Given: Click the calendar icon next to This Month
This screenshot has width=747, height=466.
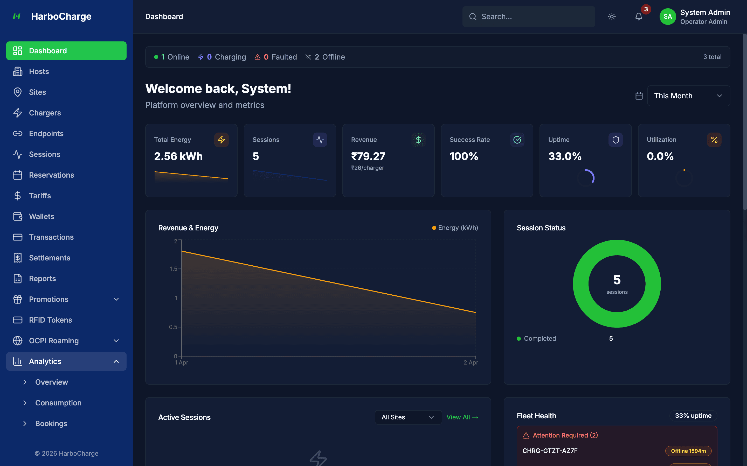Looking at the screenshot, I should click(639, 96).
